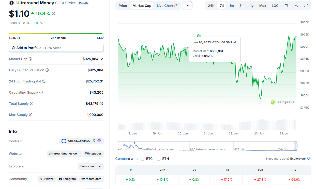Click the 0.00001038 BTC price text

coord(20,23)
